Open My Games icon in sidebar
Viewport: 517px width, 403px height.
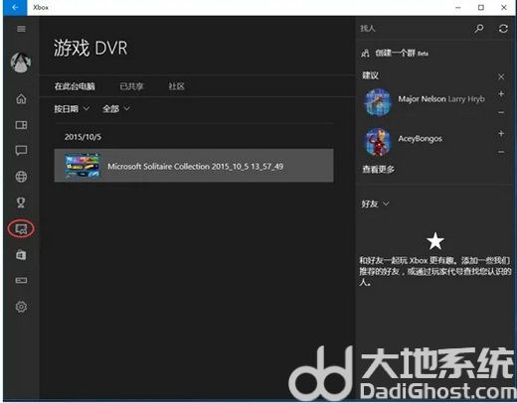click(21, 125)
